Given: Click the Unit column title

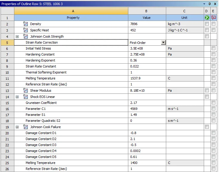Looking at the screenshot, I should click(x=185, y=18).
